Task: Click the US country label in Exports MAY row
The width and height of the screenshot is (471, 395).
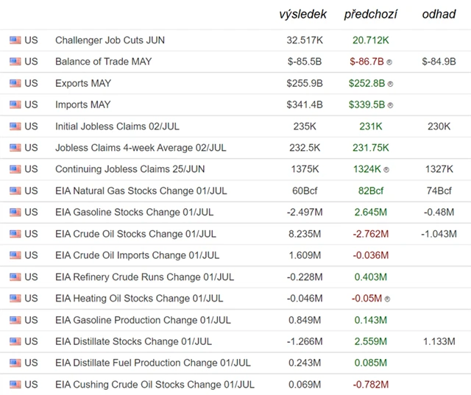Action: click(x=31, y=83)
